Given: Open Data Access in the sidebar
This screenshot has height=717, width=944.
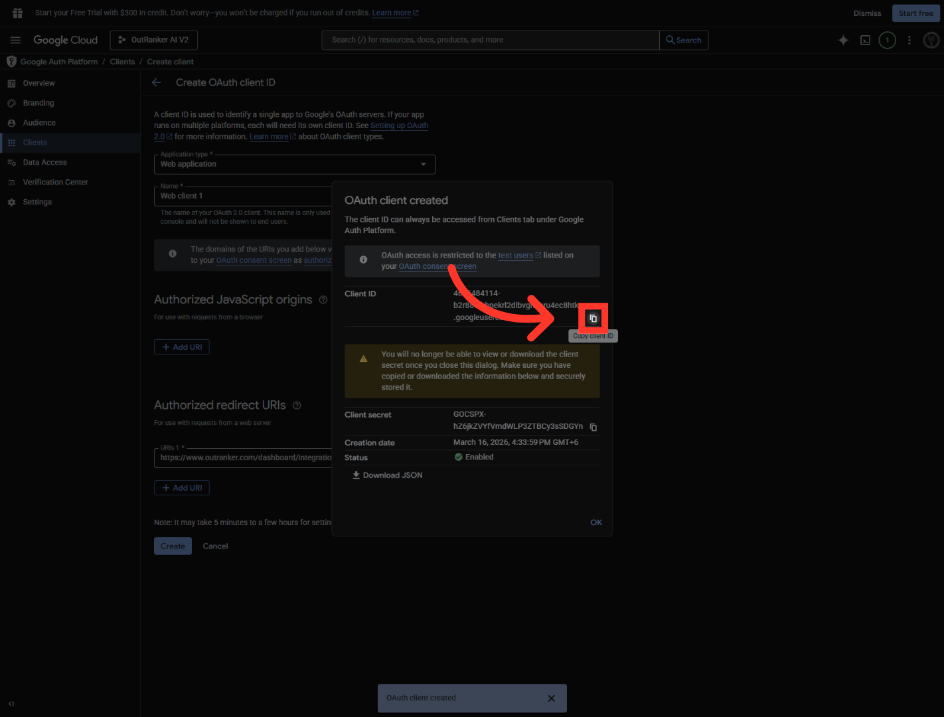Looking at the screenshot, I should (44, 163).
